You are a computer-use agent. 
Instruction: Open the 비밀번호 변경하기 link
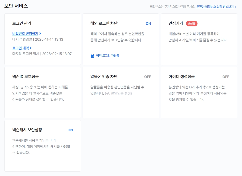point(25,34)
